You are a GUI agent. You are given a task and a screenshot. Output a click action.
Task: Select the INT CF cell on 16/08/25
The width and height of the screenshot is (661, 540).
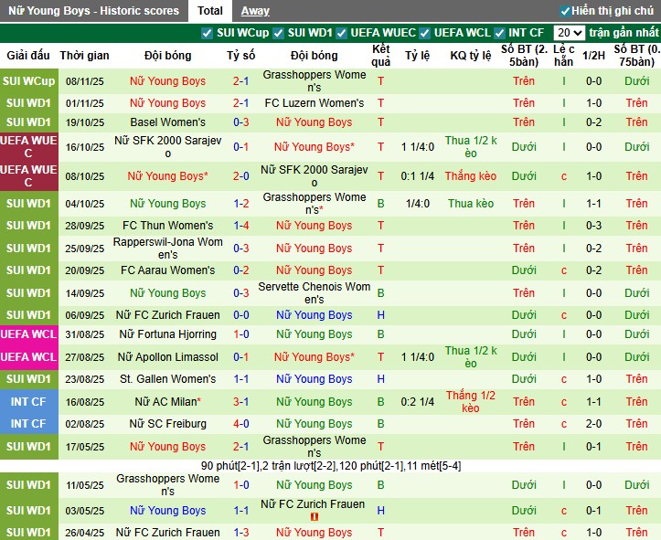click(28, 401)
